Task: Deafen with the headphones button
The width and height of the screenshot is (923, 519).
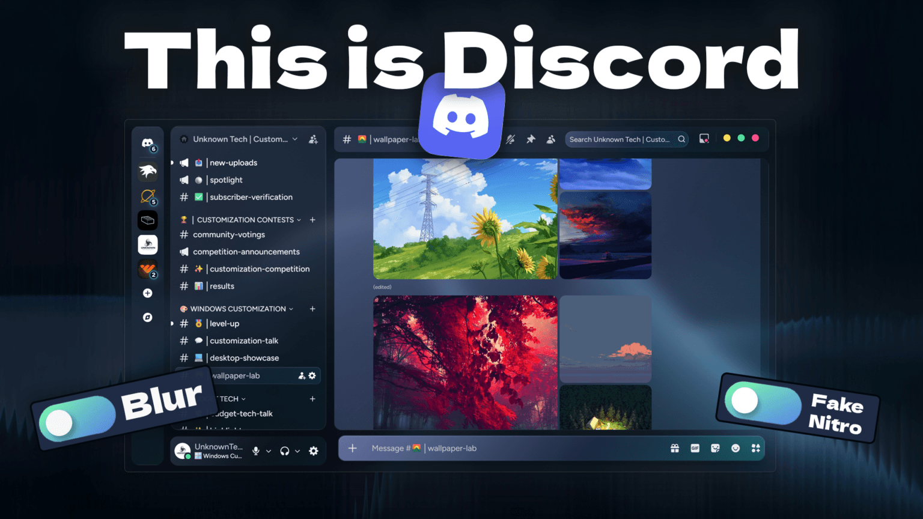Action: pyautogui.click(x=285, y=451)
